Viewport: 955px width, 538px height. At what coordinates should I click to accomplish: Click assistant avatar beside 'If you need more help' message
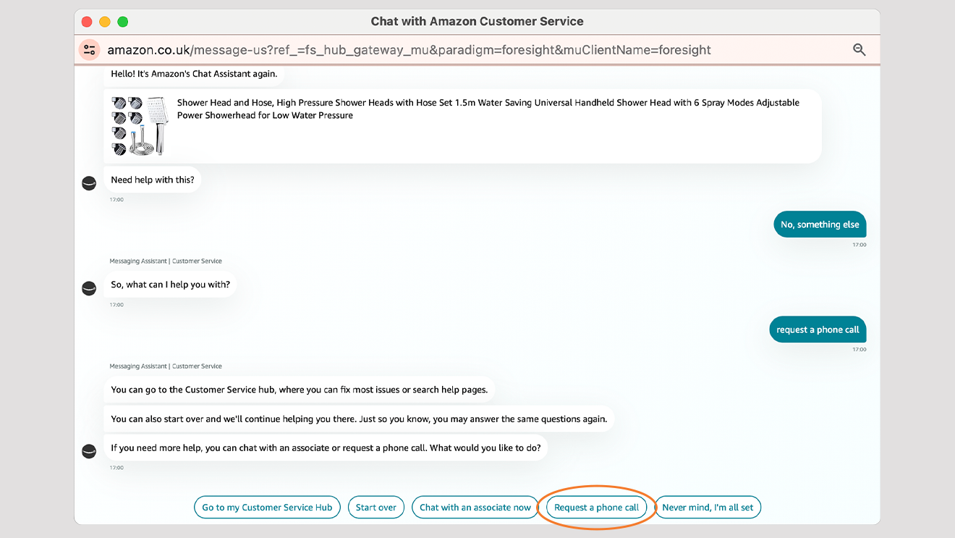point(89,451)
